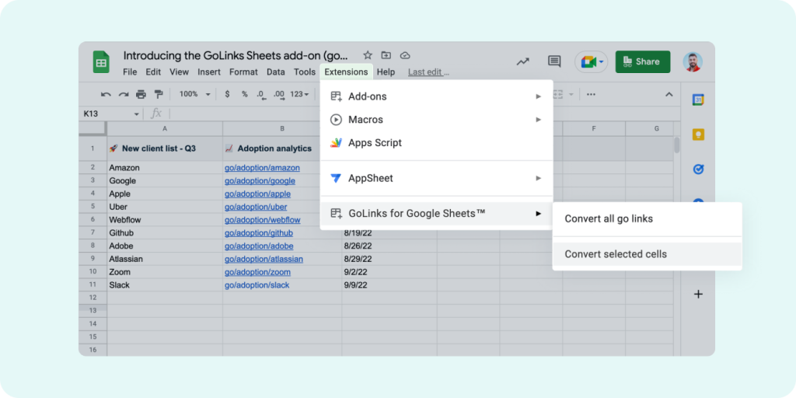Format cells as percent
Image resolution: width=796 pixels, height=398 pixels.
pyautogui.click(x=245, y=94)
